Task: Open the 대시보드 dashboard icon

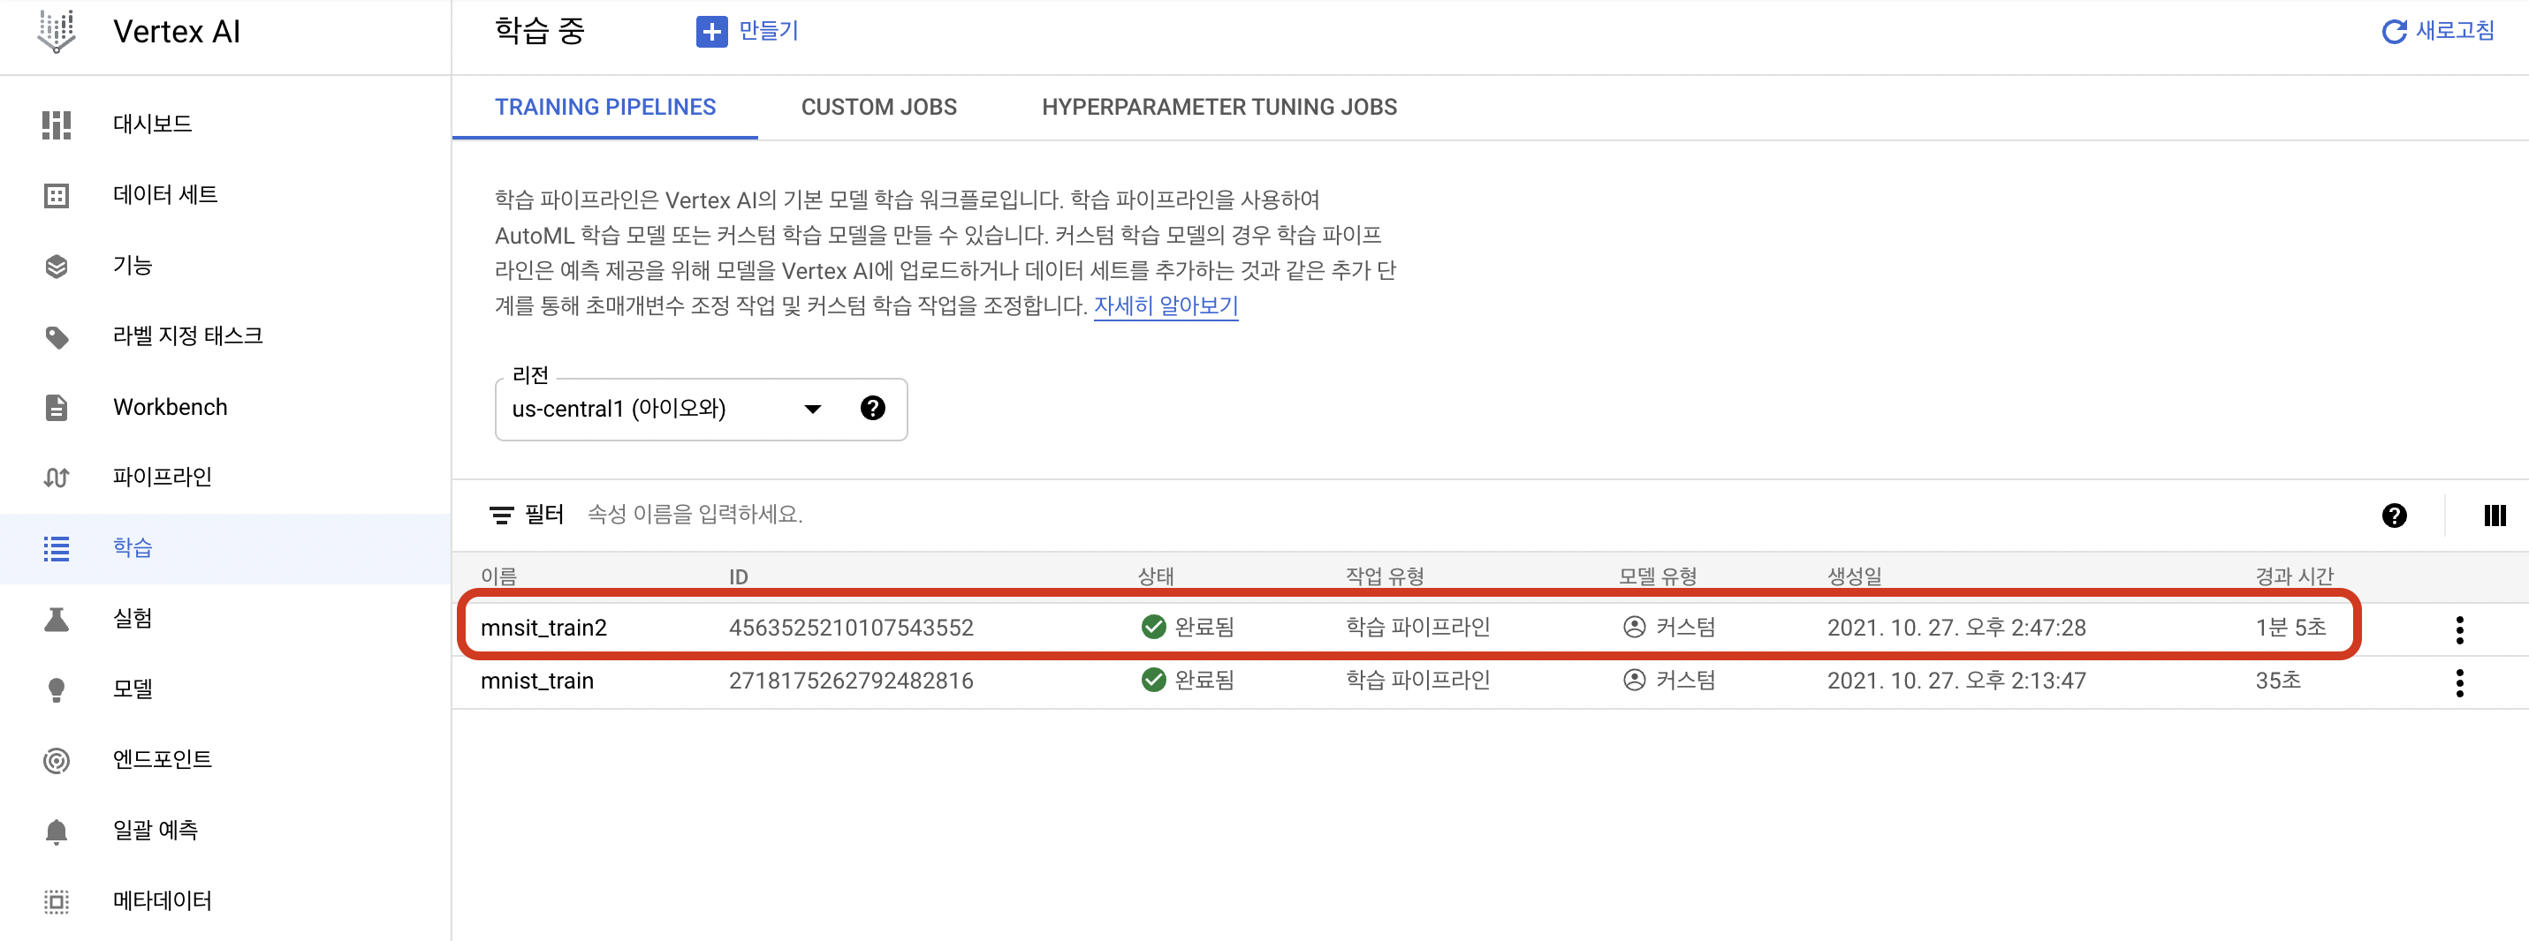Action: click(x=57, y=124)
